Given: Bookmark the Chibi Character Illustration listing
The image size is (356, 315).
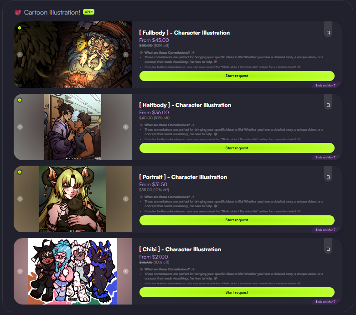Looking at the screenshot, I should click(328, 249).
